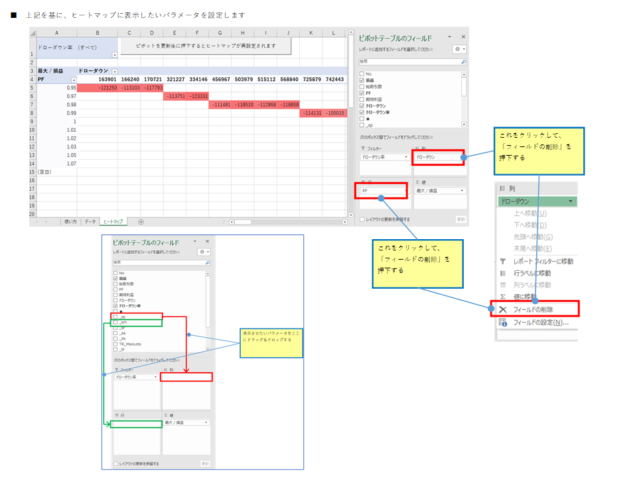Check _sp checkbox in lower pivot pane
This screenshot has width=637, height=477.
[x=115, y=317]
